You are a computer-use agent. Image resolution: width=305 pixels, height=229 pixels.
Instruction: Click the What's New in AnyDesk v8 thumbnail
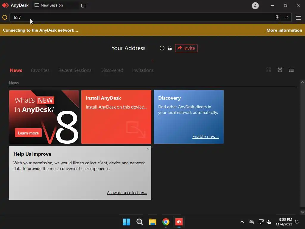(x=44, y=117)
